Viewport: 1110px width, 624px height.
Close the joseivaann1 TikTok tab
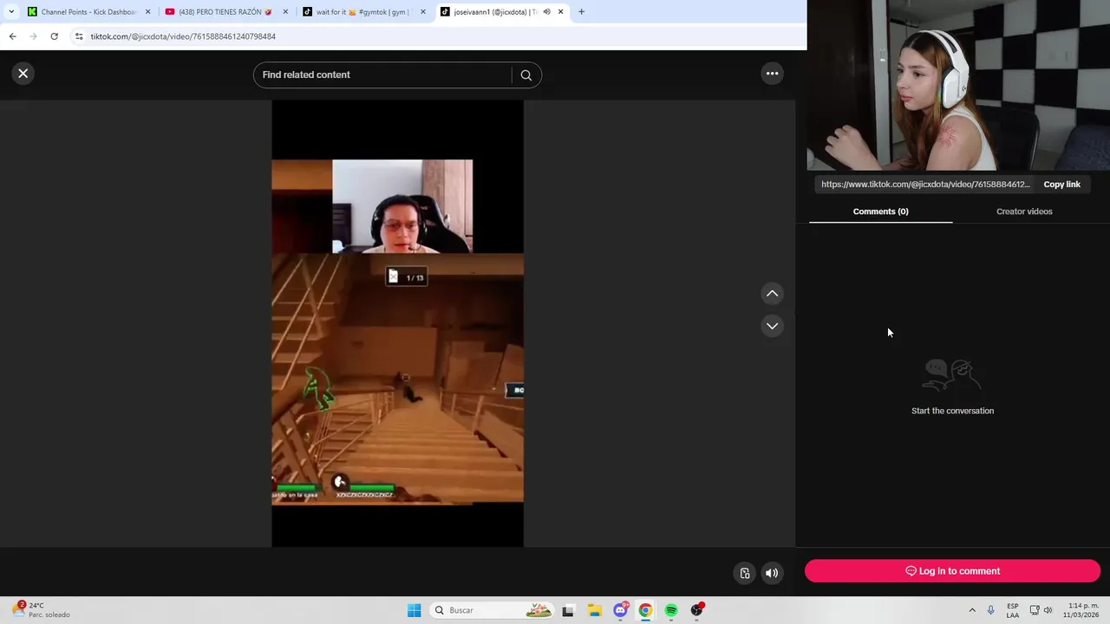[561, 12]
